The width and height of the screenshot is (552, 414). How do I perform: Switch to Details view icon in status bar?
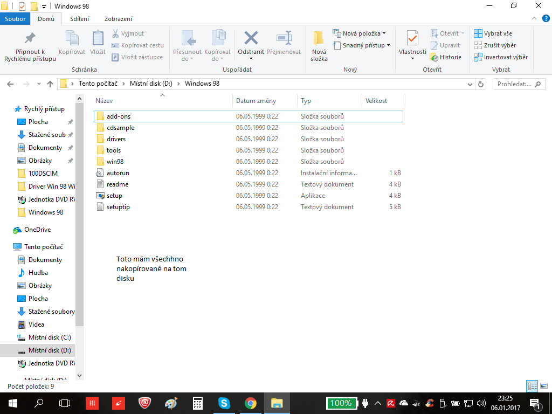click(532, 386)
